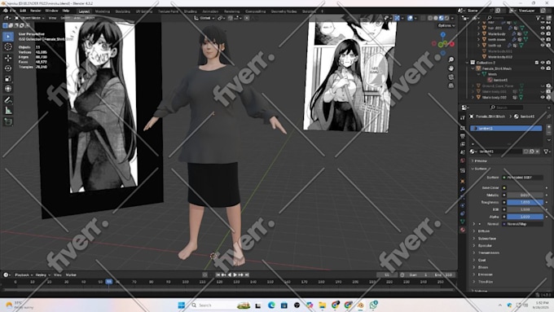Open the Output properties tab
The width and height of the screenshot is (554, 312).
pos(463,136)
